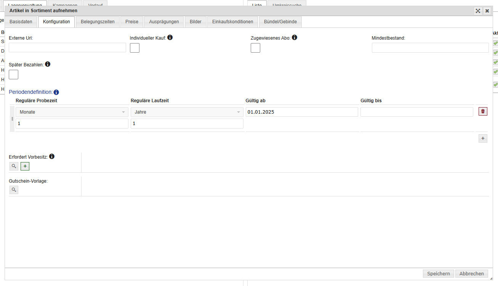Image resolution: width=498 pixels, height=286 pixels.
Task: Focus the Externe Url input field
Action: 67,48
